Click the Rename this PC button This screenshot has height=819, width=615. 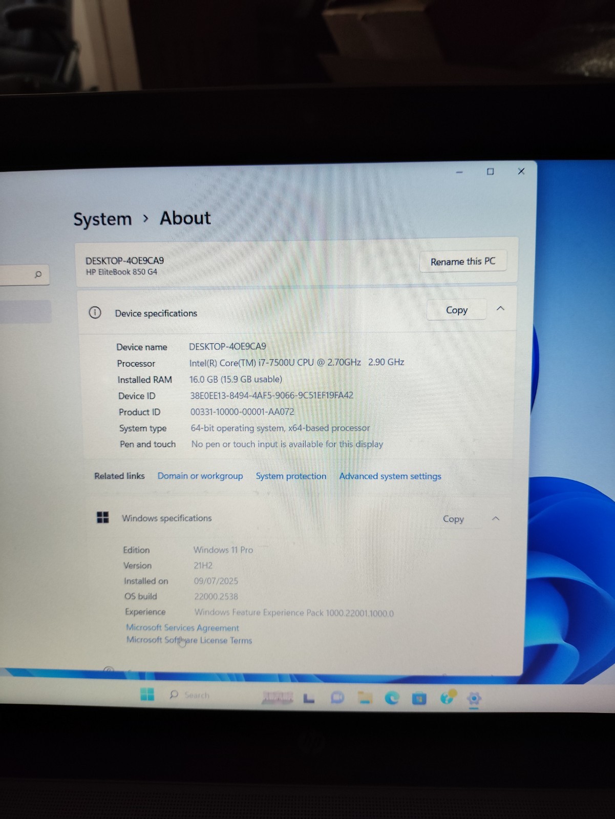pyautogui.click(x=463, y=261)
